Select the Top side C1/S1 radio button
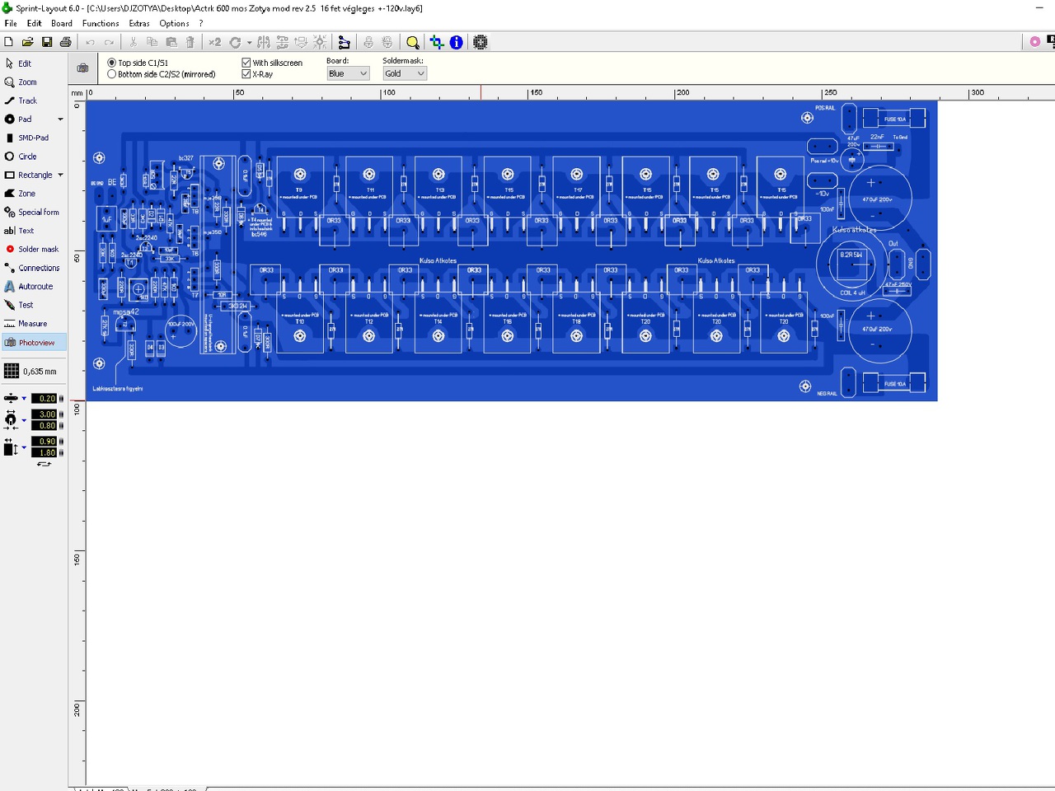 [x=112, y=63]
